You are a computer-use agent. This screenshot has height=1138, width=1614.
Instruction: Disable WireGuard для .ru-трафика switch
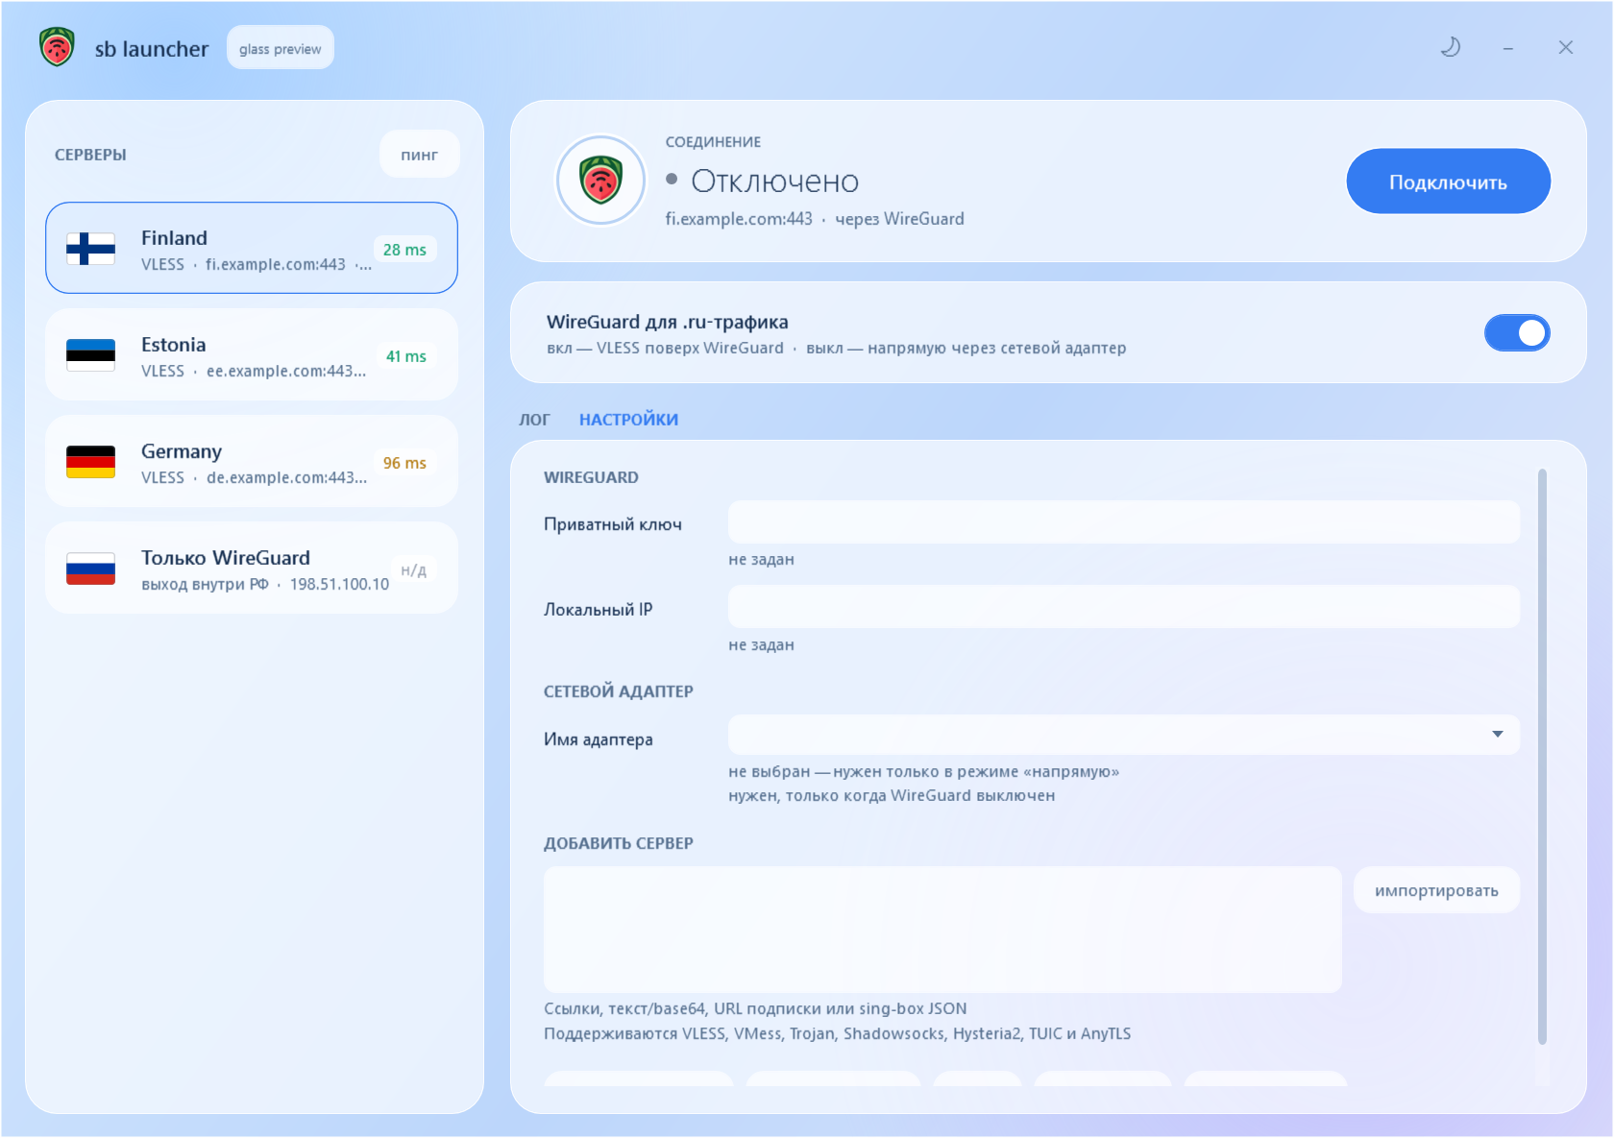[x=1517, y=333]
